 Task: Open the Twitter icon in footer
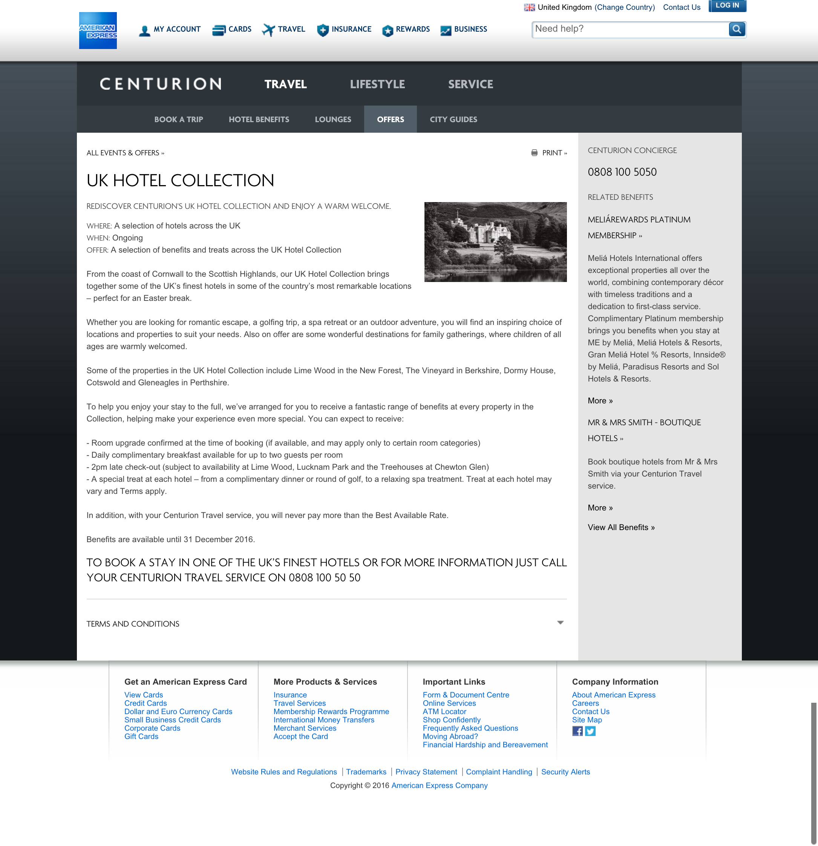(591, 731)
